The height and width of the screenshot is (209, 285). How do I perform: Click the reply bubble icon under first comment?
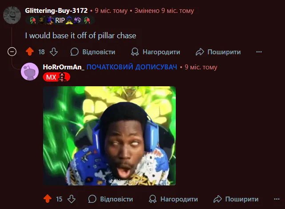click(75, 52)
